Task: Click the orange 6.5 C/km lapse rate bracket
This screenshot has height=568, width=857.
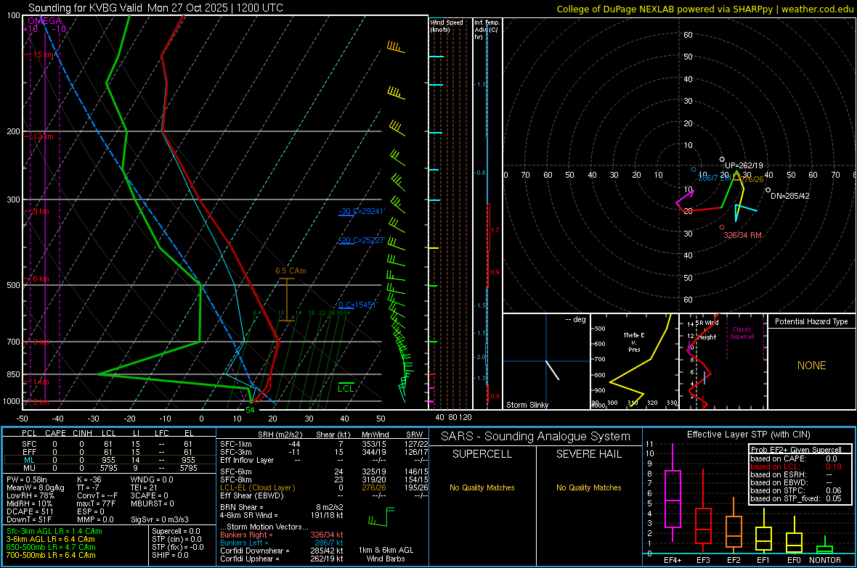Action: (x=286, y=300)
